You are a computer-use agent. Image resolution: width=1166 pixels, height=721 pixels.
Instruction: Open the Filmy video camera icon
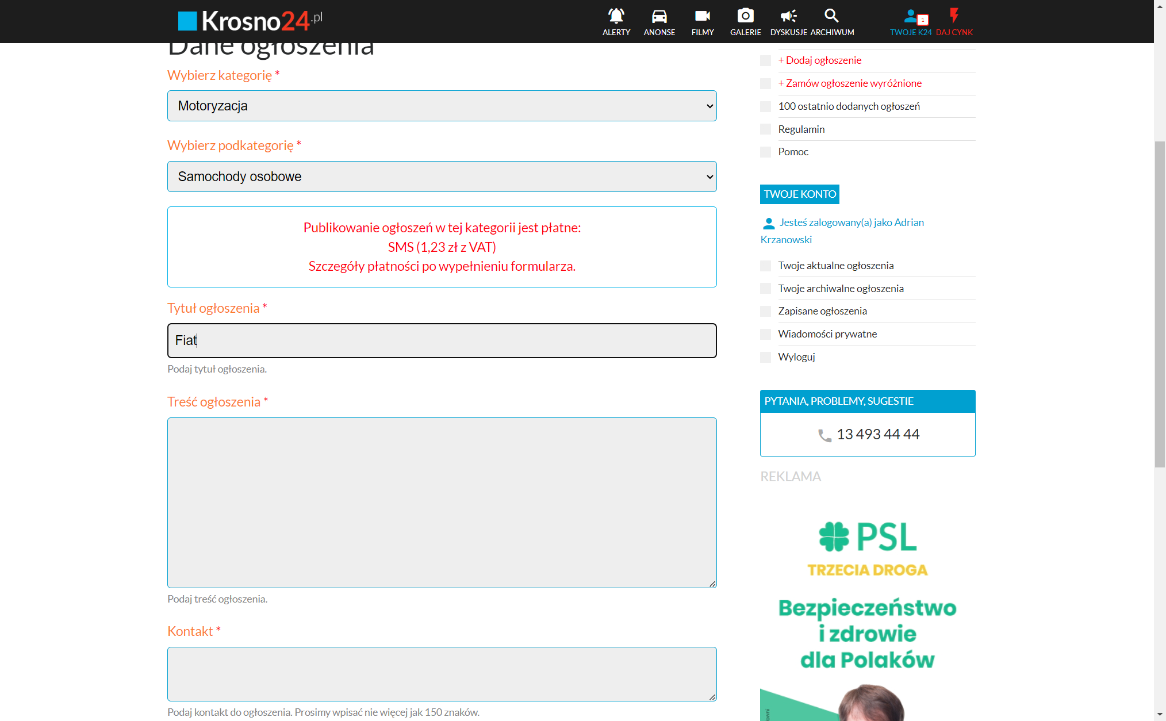click(x=702, y=16)
